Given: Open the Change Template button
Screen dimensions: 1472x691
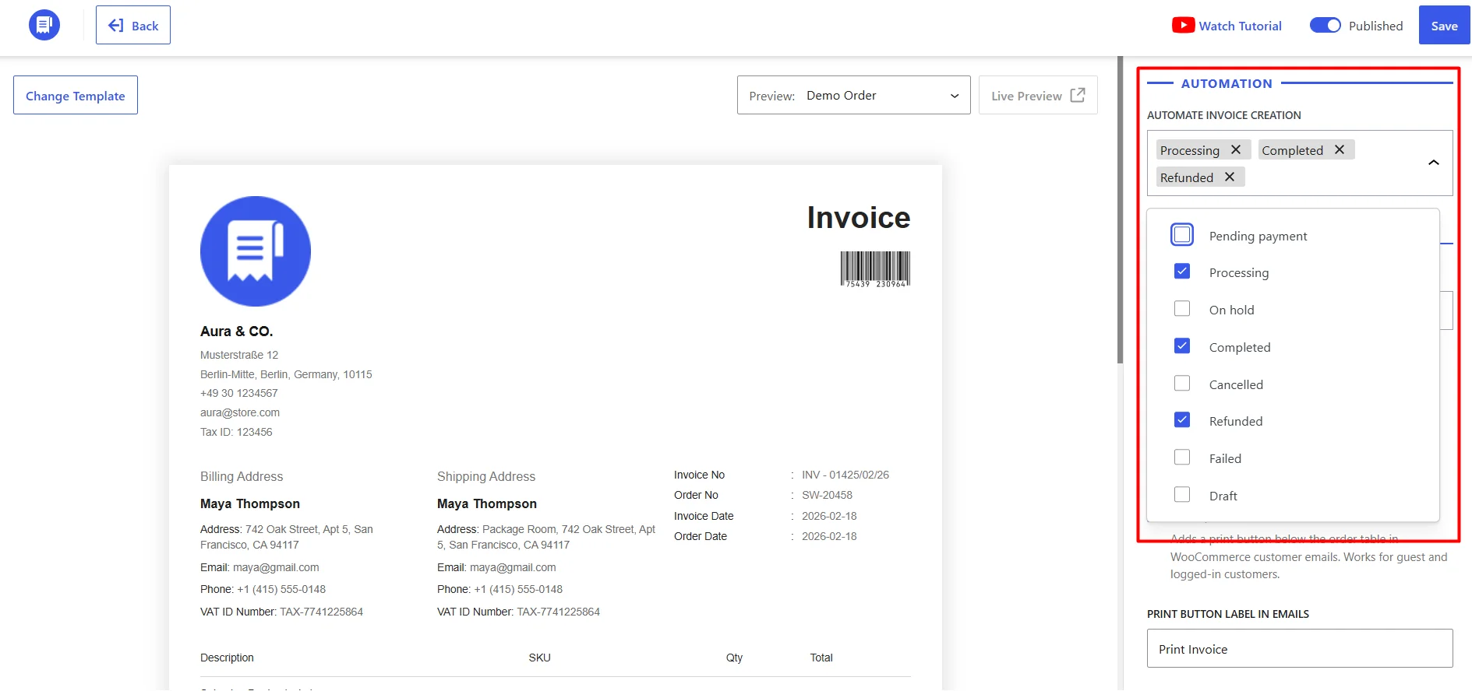Looking at the screenshot, I should (x=76, y=95).
